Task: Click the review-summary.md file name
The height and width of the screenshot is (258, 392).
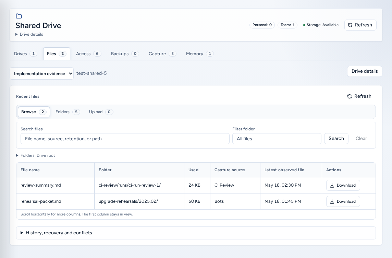Action: (41, 185)
